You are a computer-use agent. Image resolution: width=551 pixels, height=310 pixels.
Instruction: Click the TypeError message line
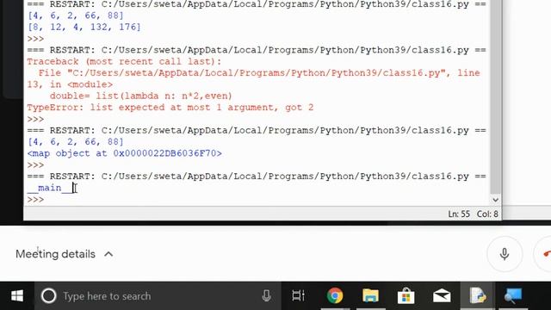[170, 107]
